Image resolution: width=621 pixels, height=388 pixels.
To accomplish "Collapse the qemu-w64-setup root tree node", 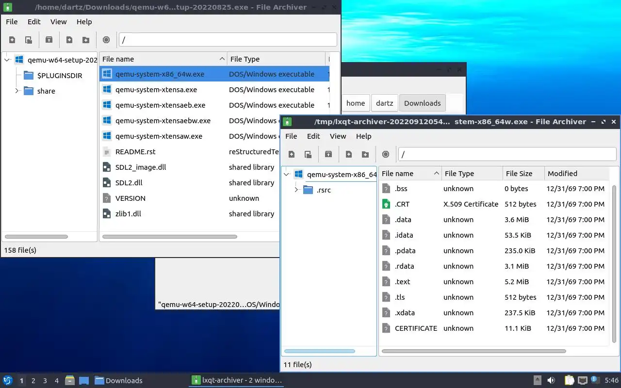I will pyautogui.click(x=7, y=60).
